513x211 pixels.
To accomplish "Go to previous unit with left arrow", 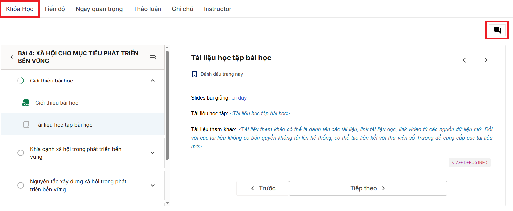I will tap(465, 60).
